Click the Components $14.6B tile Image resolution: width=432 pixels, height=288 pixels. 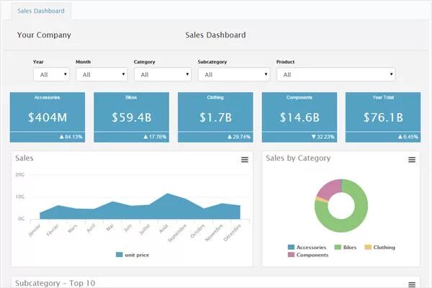pos(300,117)
